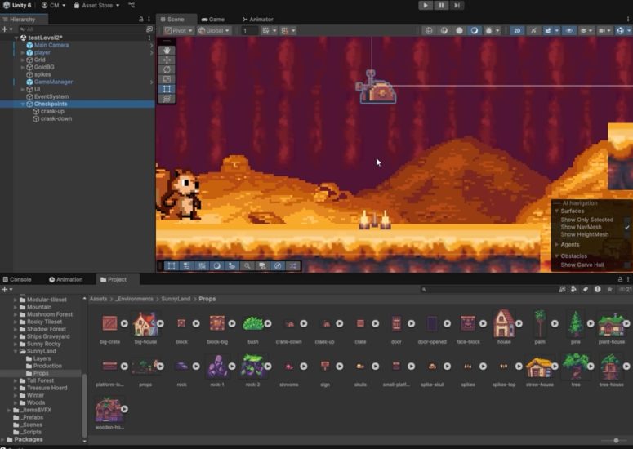The height and width of the screenshot is (449, 633).
Task: Select the Transform tool
Action: coord(167,99)
